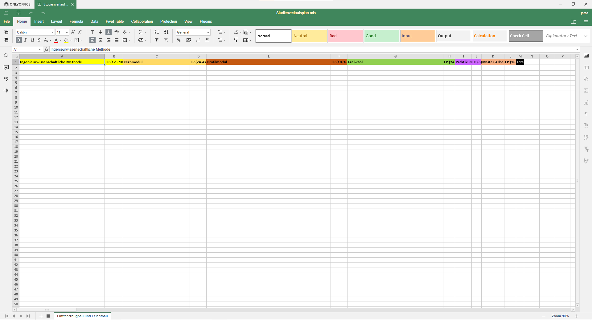The image size is (592, 320).
Task: Toggle Align Bottom
Action: [x=109, y=32]
